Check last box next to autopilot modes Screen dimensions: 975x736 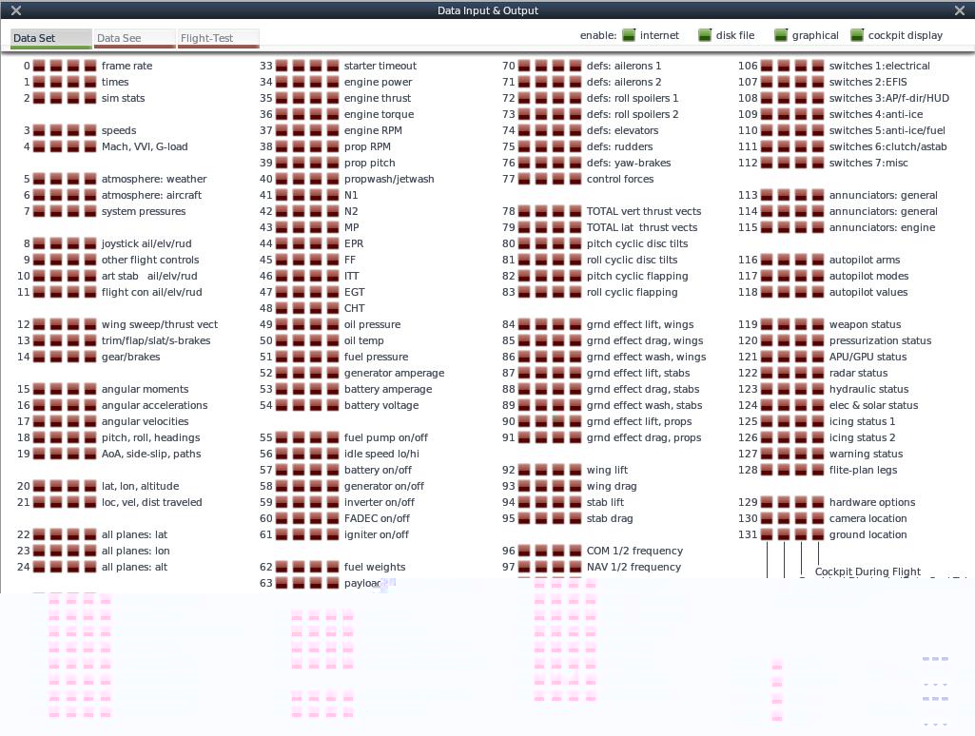tap(817, 277)
